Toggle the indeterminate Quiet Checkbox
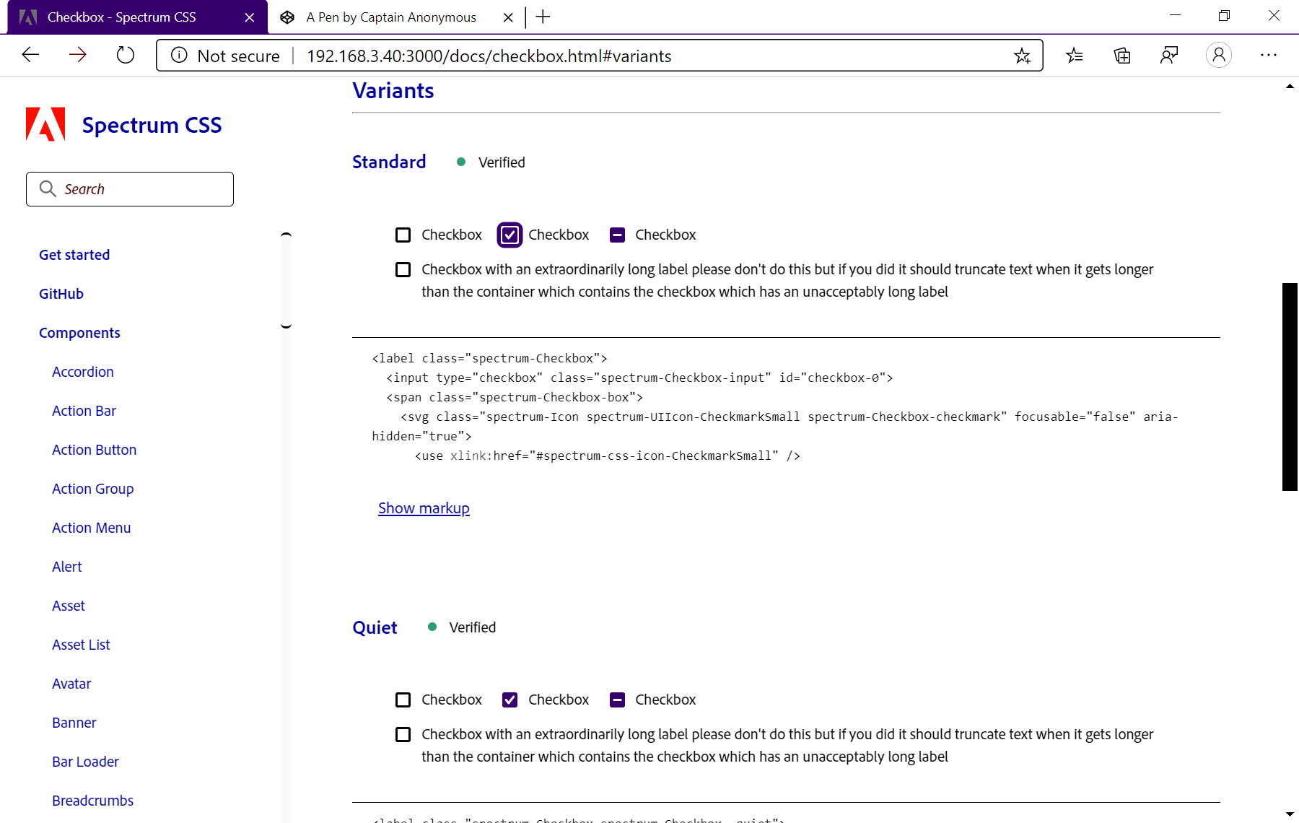1299x823 pixels. (617, 700)
